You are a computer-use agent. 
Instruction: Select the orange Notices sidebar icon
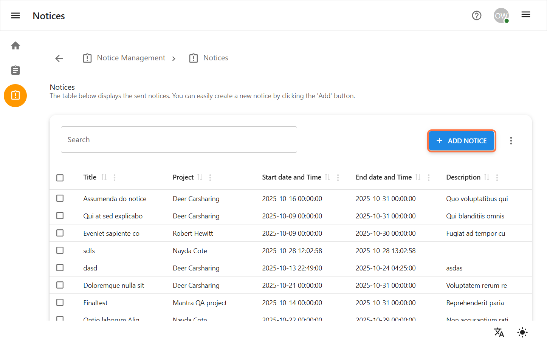click(x=15, y=95)
